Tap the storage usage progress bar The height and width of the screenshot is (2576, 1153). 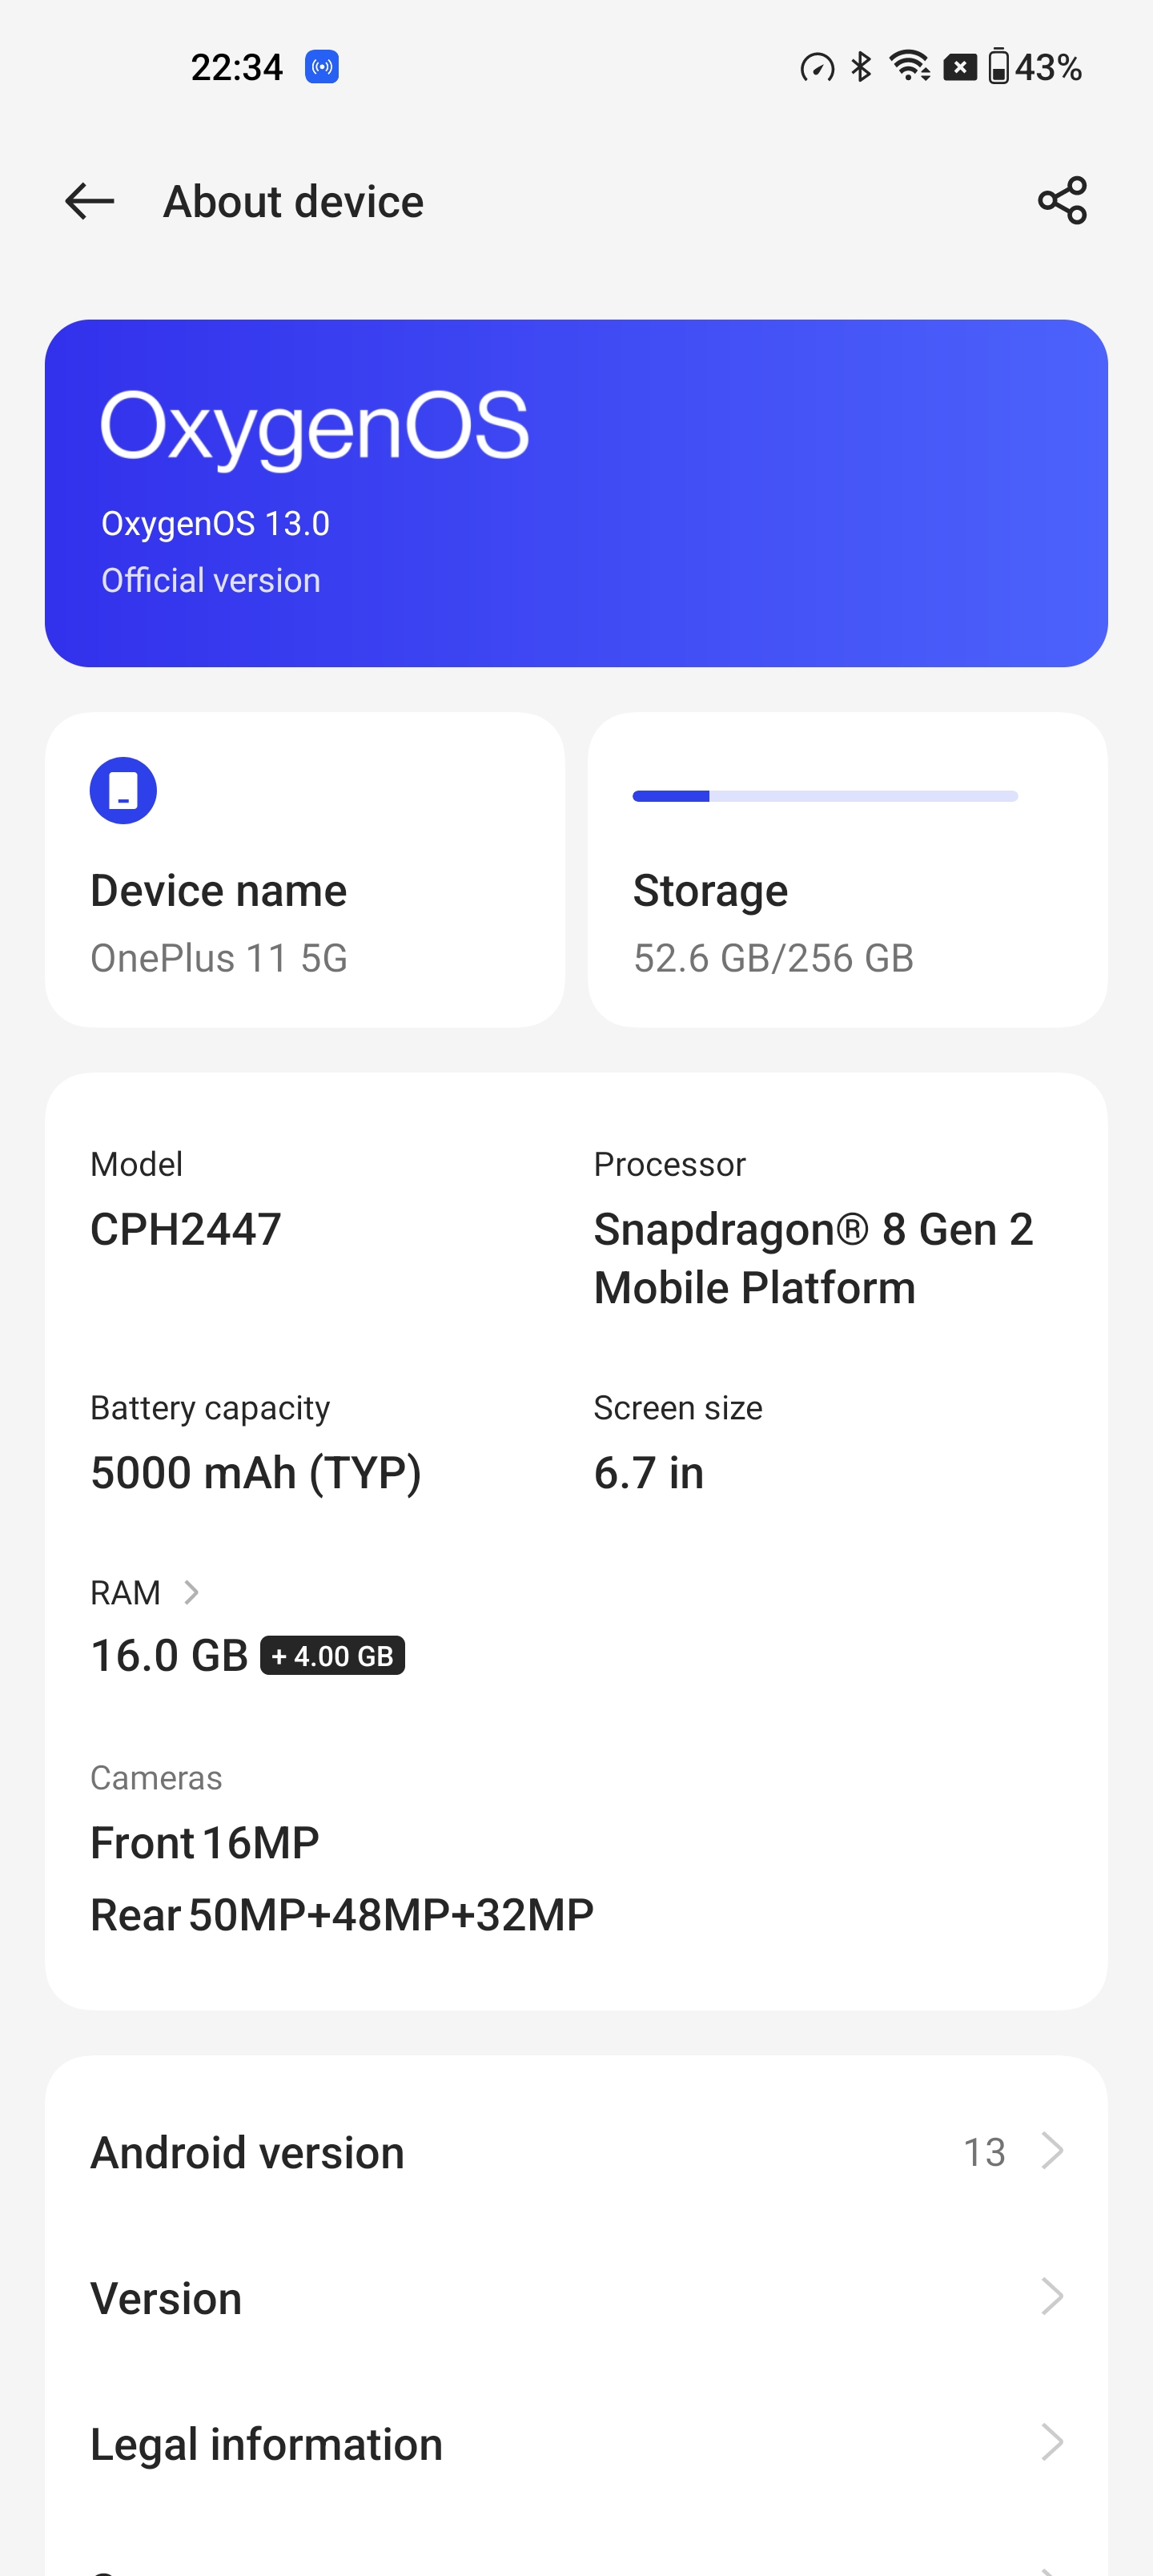point(825,796)
